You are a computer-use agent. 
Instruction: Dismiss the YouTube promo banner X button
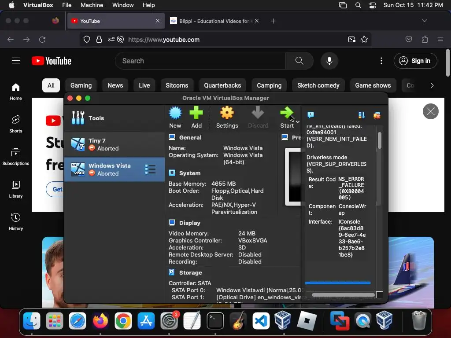431,111
